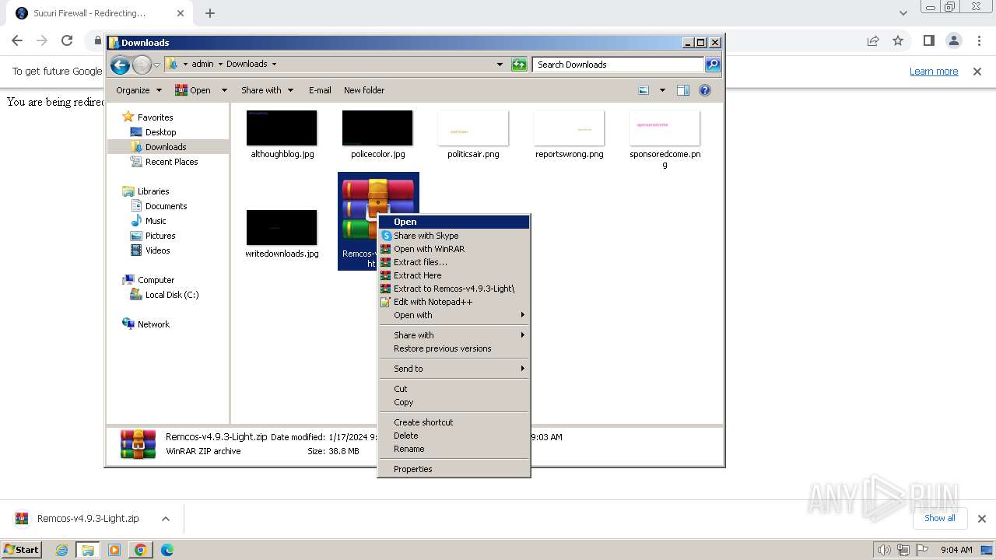
Task: Expand the Share with submenu in context menu
Action: pos(454,335)
